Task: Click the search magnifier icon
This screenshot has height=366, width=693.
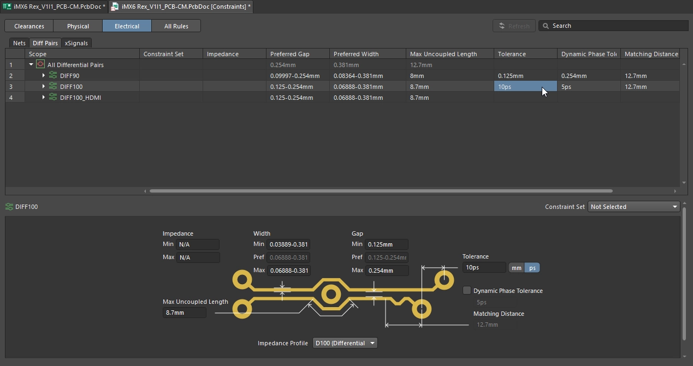Action: pyautogui.click(x=546, y=26)
